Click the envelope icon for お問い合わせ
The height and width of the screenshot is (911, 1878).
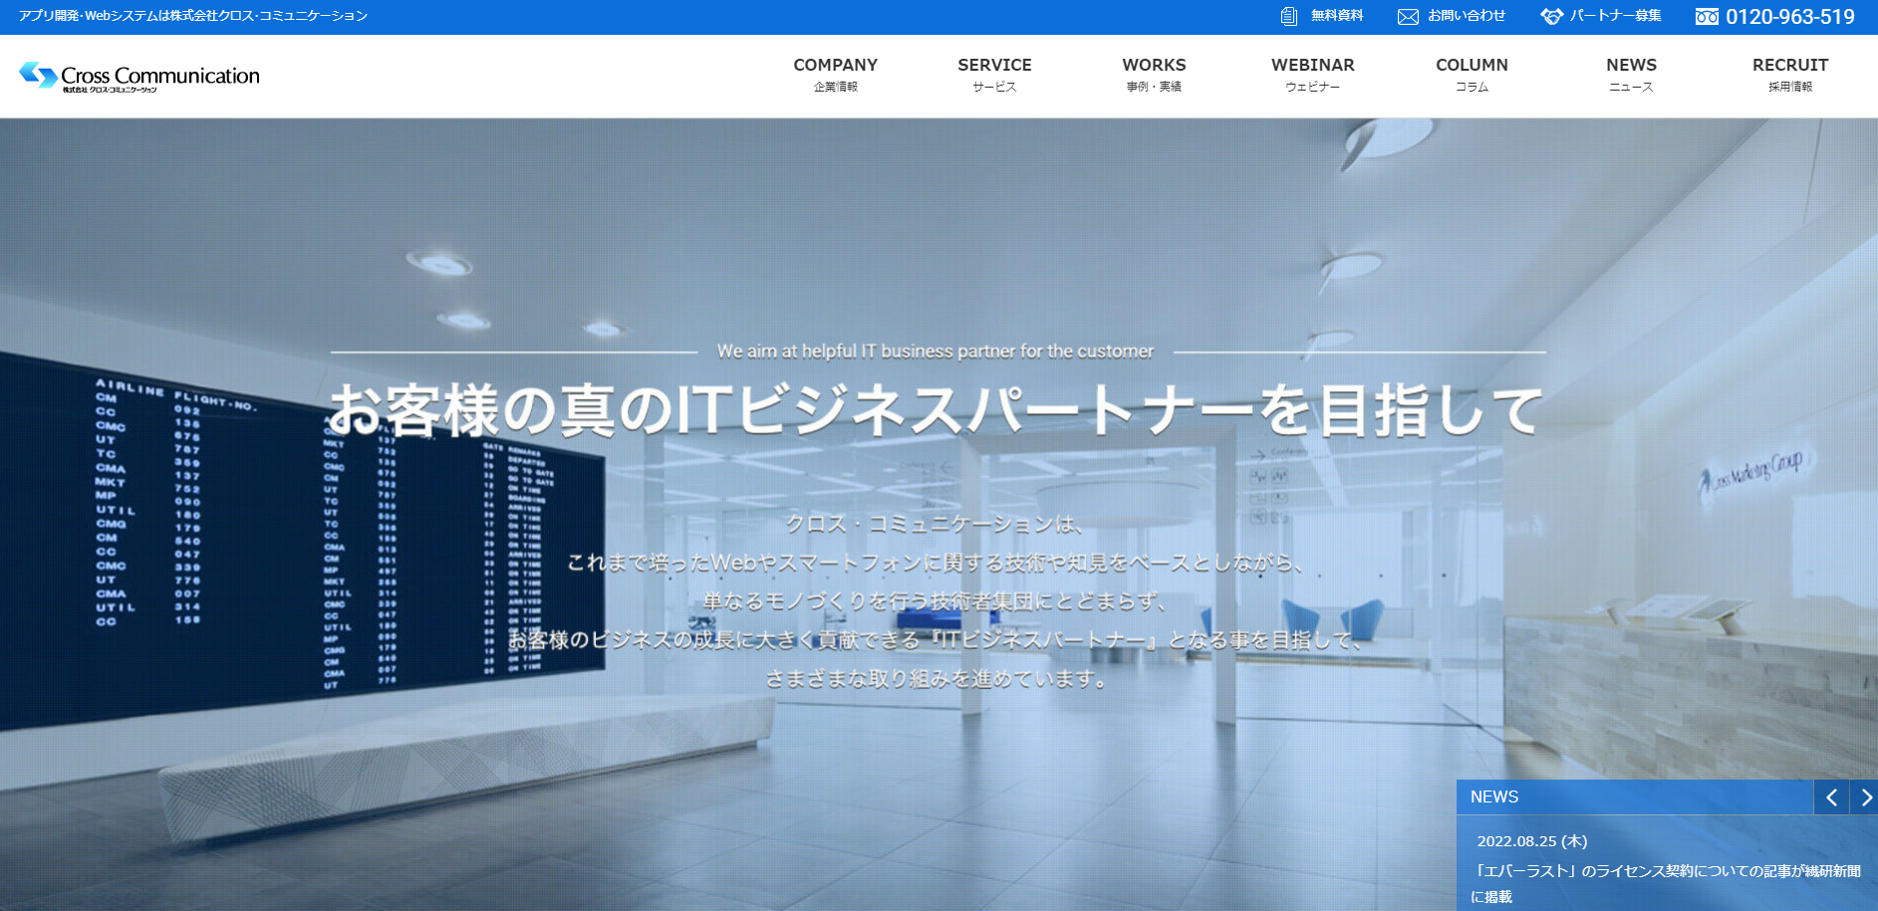point(1407,17)
